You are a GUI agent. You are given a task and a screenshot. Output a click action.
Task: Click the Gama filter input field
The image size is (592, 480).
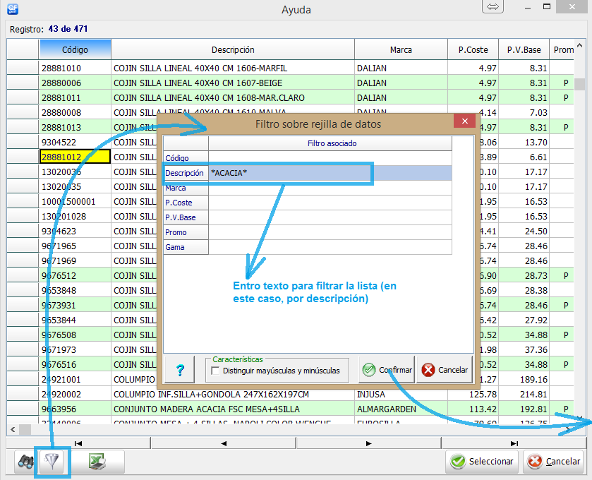[x=330, y=247]
